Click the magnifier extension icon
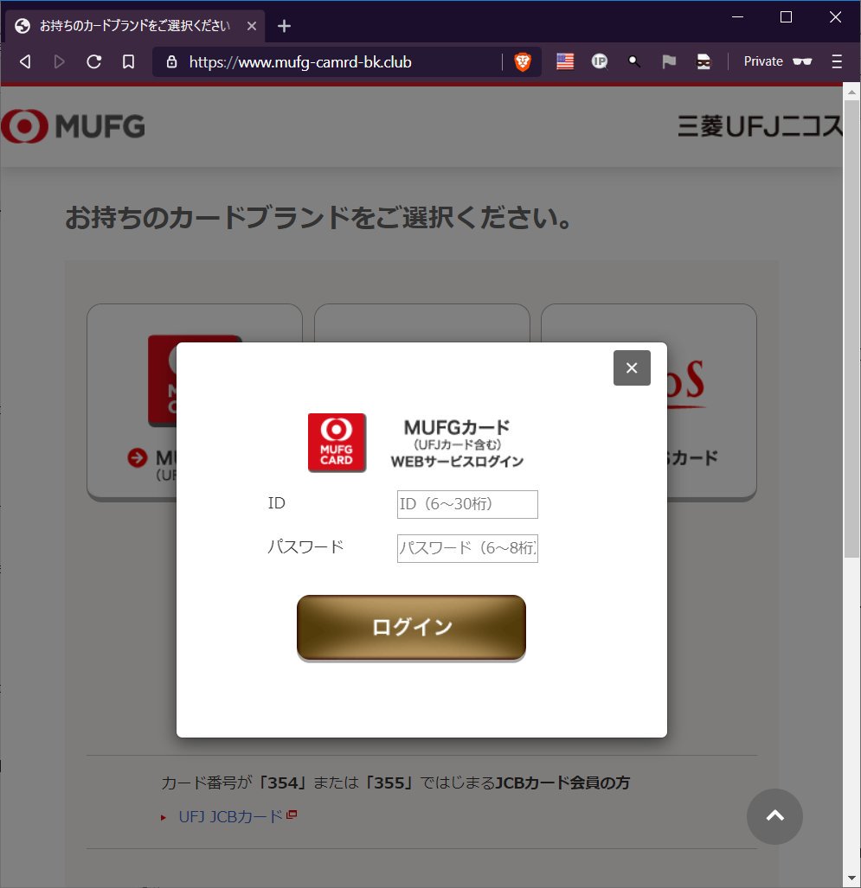The width and height of the screenshot is (861, 888). pos(634,61)
